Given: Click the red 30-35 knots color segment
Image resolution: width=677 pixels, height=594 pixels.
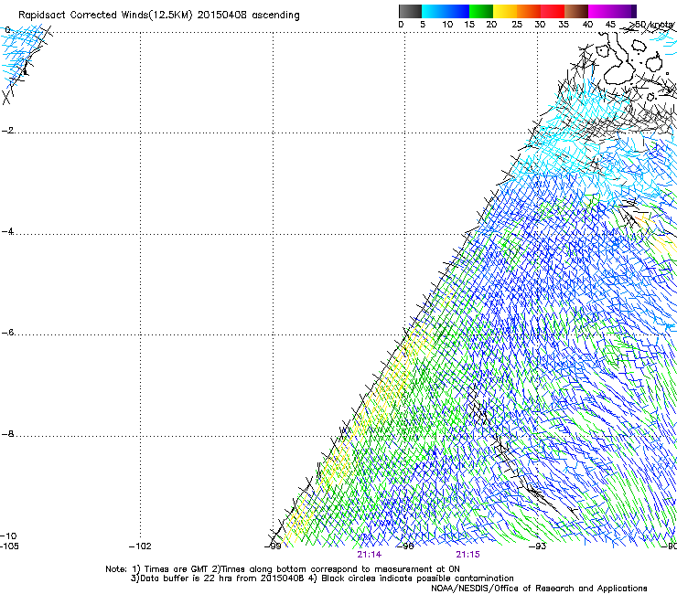Looking at the screenshot, I should pos(553,11).
